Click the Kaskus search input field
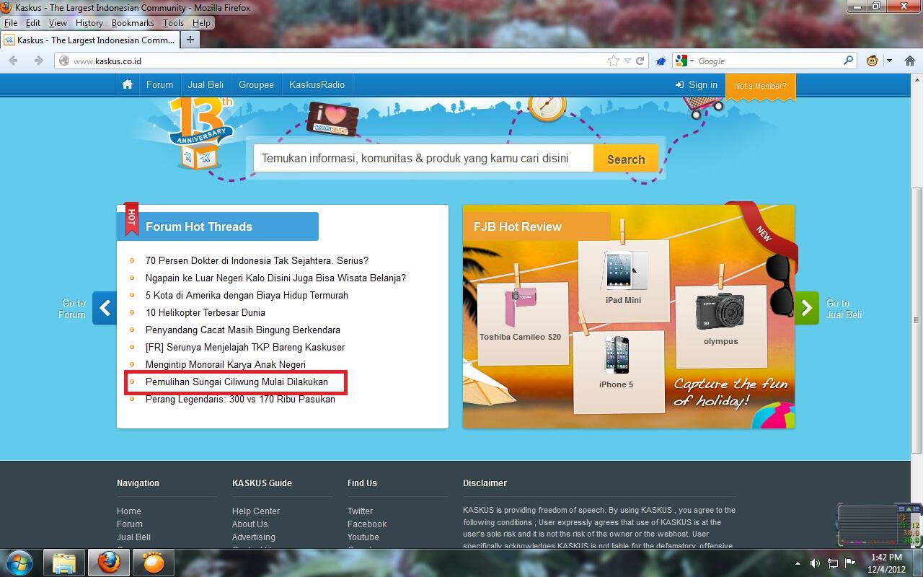923x577 pixels. (423, 159)
